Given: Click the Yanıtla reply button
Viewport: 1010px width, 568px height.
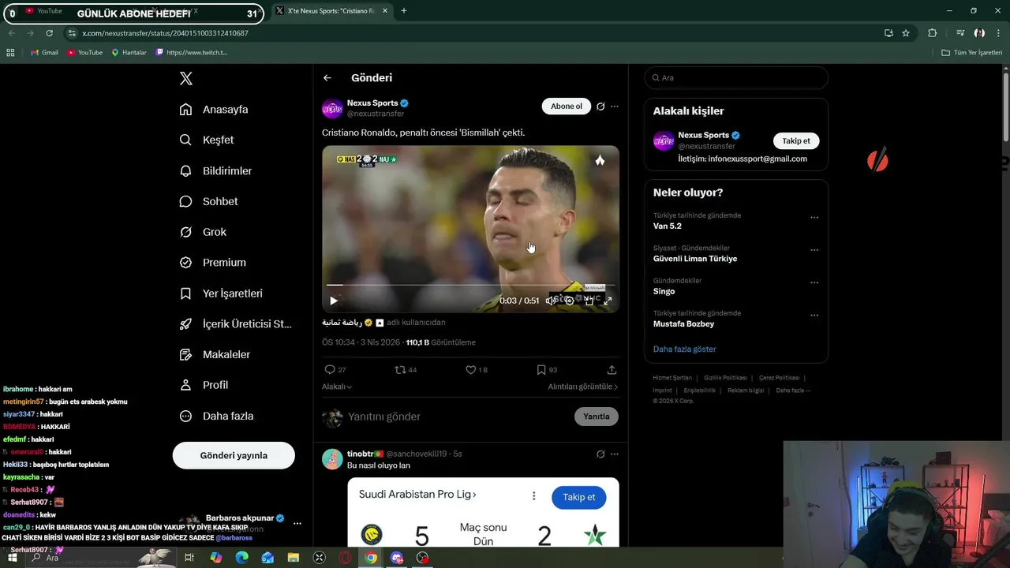Looking at the screenshot, I should coord(597,417).
